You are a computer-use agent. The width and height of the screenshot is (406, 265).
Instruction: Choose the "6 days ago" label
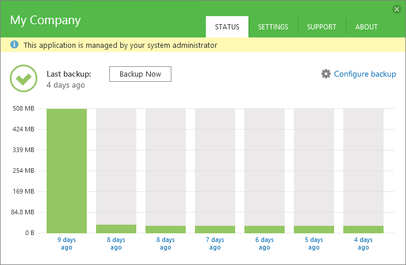click(265, 244)
